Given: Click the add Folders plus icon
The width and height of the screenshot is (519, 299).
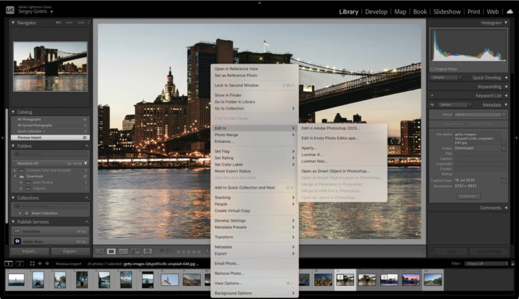Looking at the screenshot, I should coord(86,146).
